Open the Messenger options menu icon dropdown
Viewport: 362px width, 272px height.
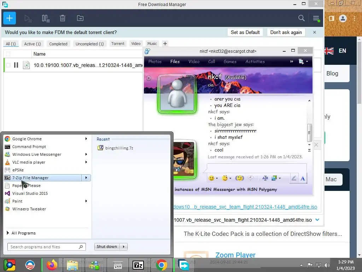[x=303, y=62]
